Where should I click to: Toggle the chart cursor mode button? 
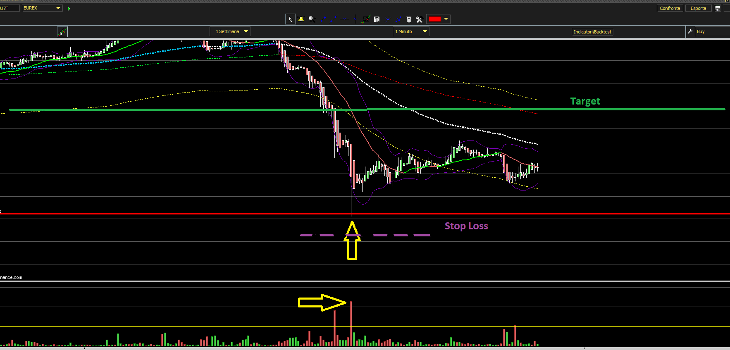(x=62, y=32)
